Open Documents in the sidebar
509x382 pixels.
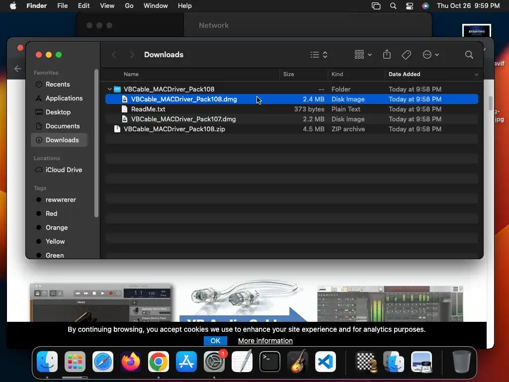coord(59,126)
